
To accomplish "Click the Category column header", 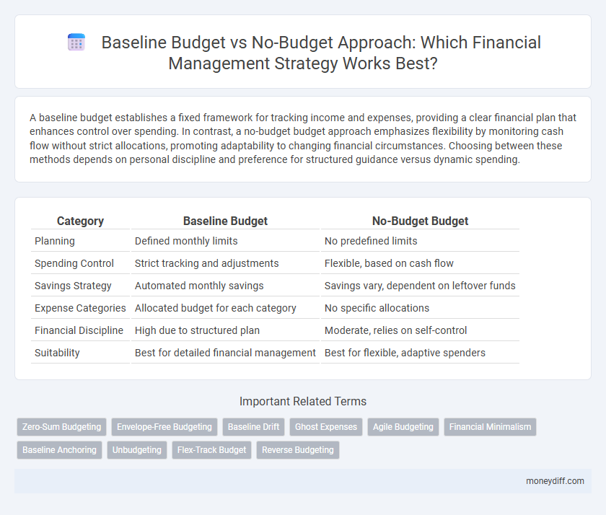I will (x=80, y=221).
